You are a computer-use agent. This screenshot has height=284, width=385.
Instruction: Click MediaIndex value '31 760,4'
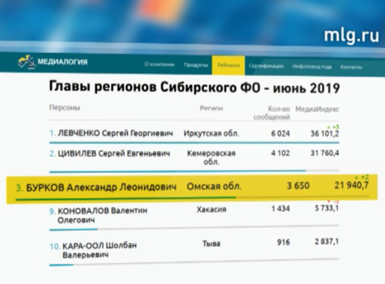(325, 154)
